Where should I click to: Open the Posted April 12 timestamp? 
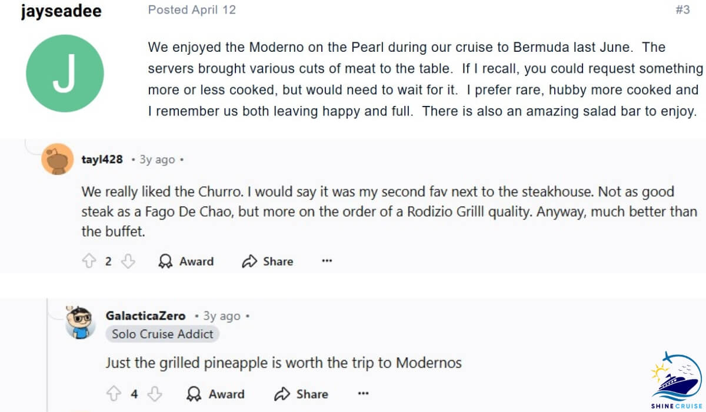(x=191, y=9)
